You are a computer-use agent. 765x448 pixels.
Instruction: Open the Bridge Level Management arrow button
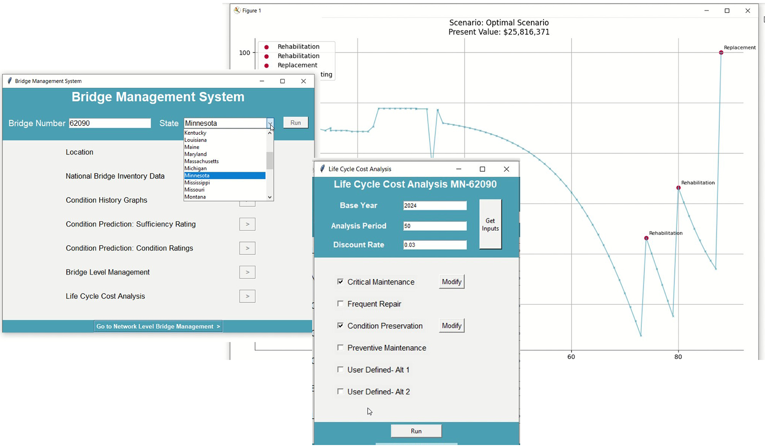coord(247,272)
